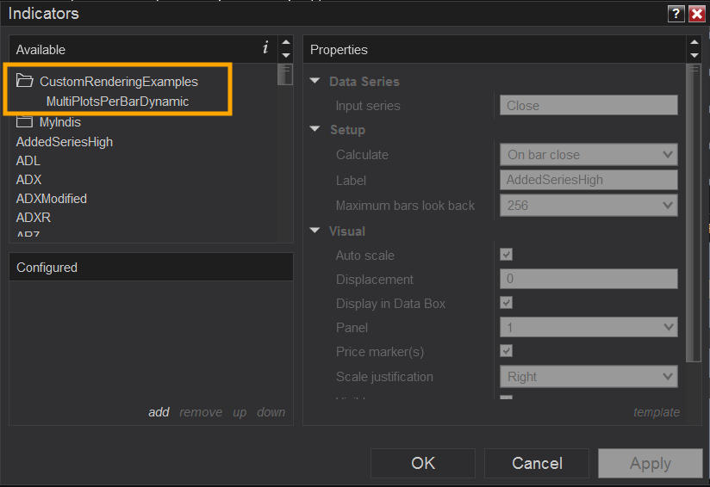Open the CustomRenderingExamples folder icon
This screenshot has height=487, width=710.
click(x=24, y=82)
